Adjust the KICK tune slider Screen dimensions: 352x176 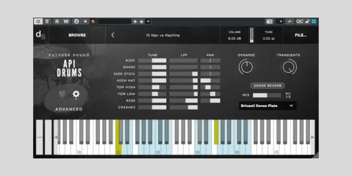click(152, 61)
